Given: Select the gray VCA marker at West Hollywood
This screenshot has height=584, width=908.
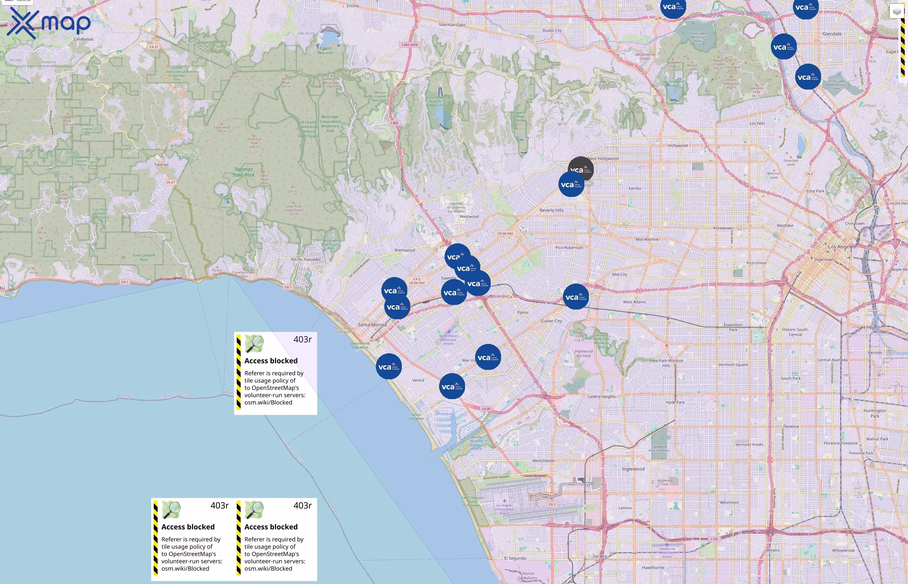Looking at the screenshot, I should point(580,167).
